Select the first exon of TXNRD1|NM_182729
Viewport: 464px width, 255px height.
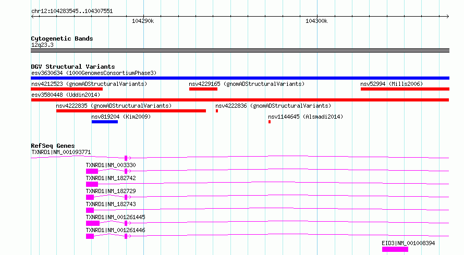(90, 197)
